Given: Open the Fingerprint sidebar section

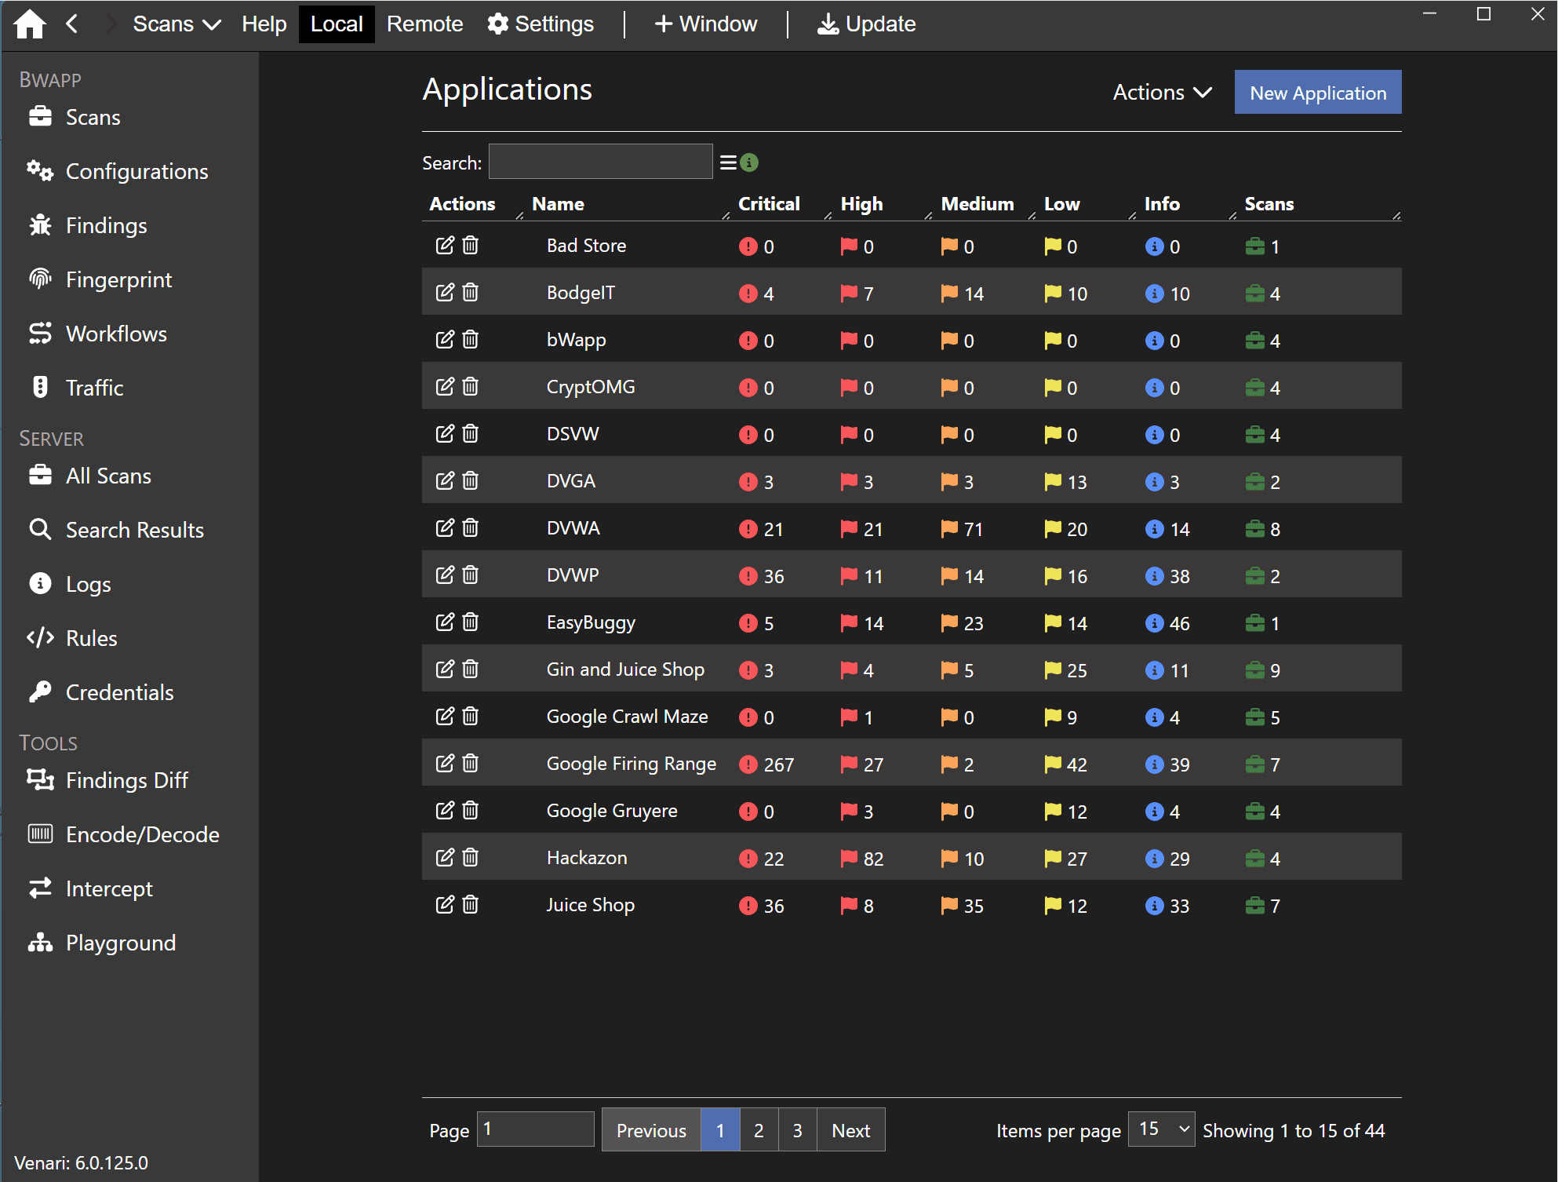Looking at the screenshot, I should pos(118,279).
